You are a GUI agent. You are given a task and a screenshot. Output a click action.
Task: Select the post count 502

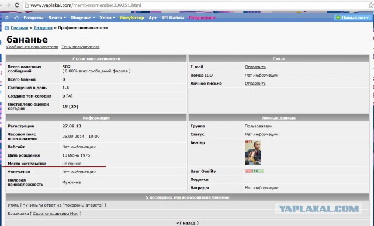(x=66, y=67)
